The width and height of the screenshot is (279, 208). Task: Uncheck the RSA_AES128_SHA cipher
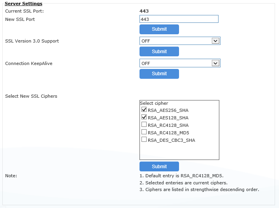pyautogui.click(x=144, y=117)
